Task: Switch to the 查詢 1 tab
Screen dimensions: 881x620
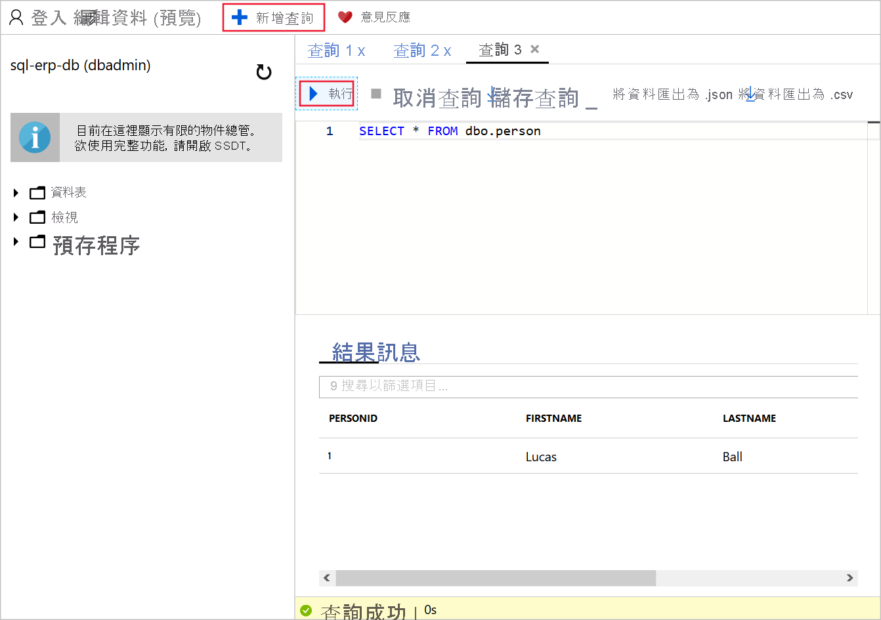Action: point(330,51)
